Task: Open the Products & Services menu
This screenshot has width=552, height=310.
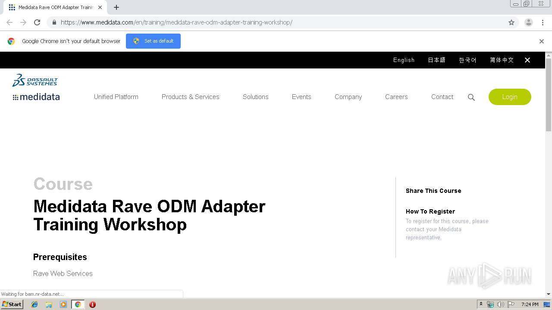Action: pyautogui.click(x=190, y=97)
